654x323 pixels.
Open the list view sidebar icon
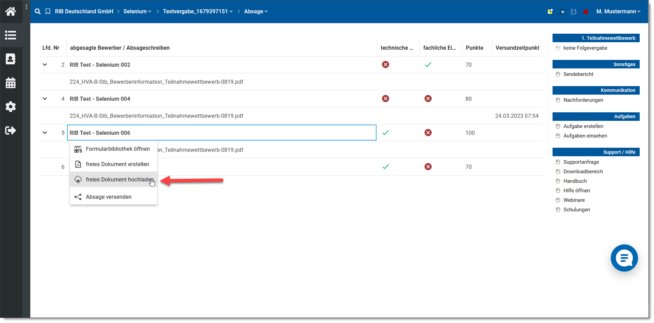(11, 35)
